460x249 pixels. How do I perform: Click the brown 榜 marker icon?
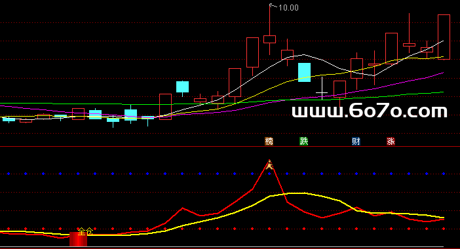pos(269,142)
